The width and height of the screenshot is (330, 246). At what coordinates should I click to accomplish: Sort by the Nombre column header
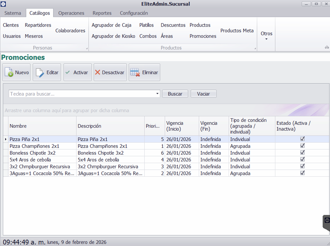[x=42, y=126]
